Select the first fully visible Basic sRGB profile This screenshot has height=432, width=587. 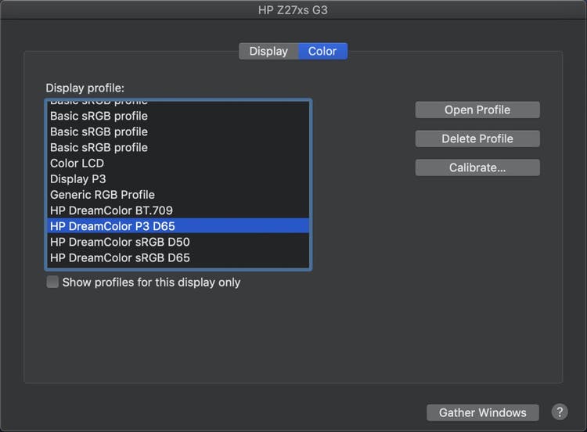pos(99,116)
